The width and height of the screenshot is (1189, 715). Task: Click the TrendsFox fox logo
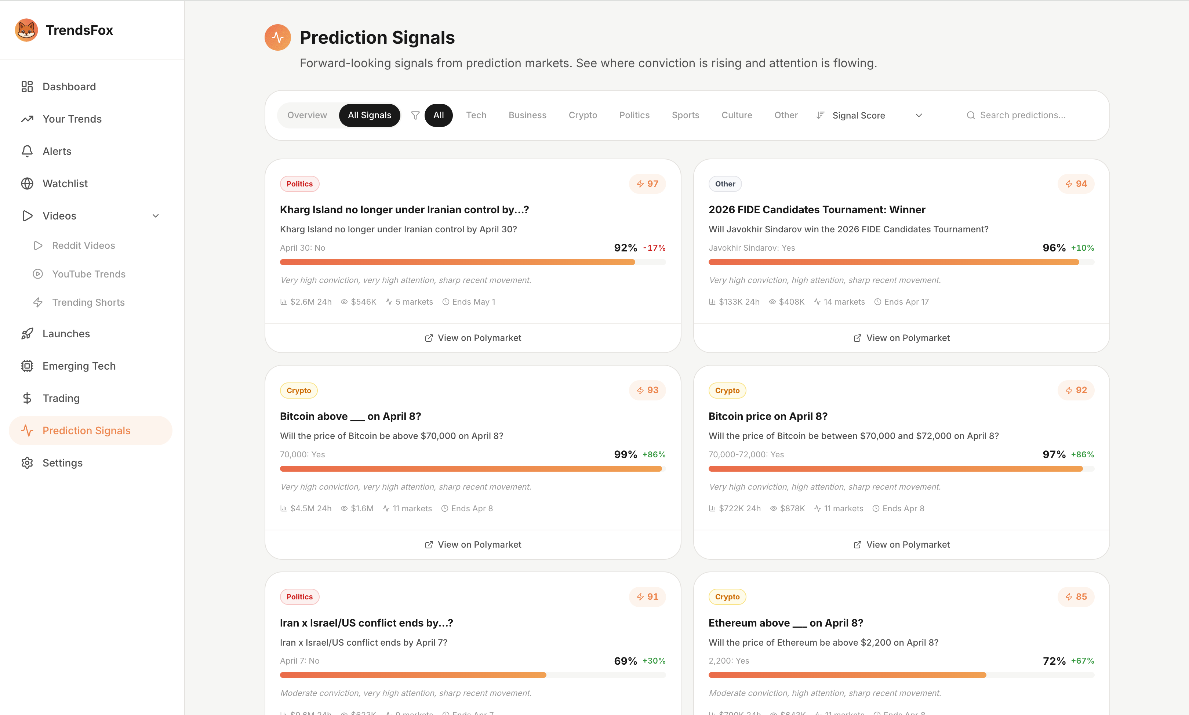26,30
